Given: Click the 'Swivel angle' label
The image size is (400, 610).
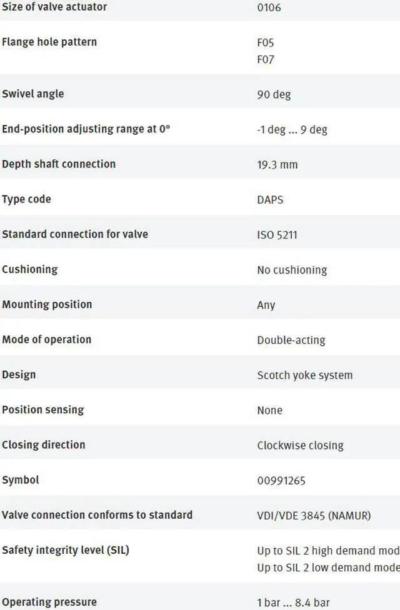Looking at the screenshot, I should (33, 94).
